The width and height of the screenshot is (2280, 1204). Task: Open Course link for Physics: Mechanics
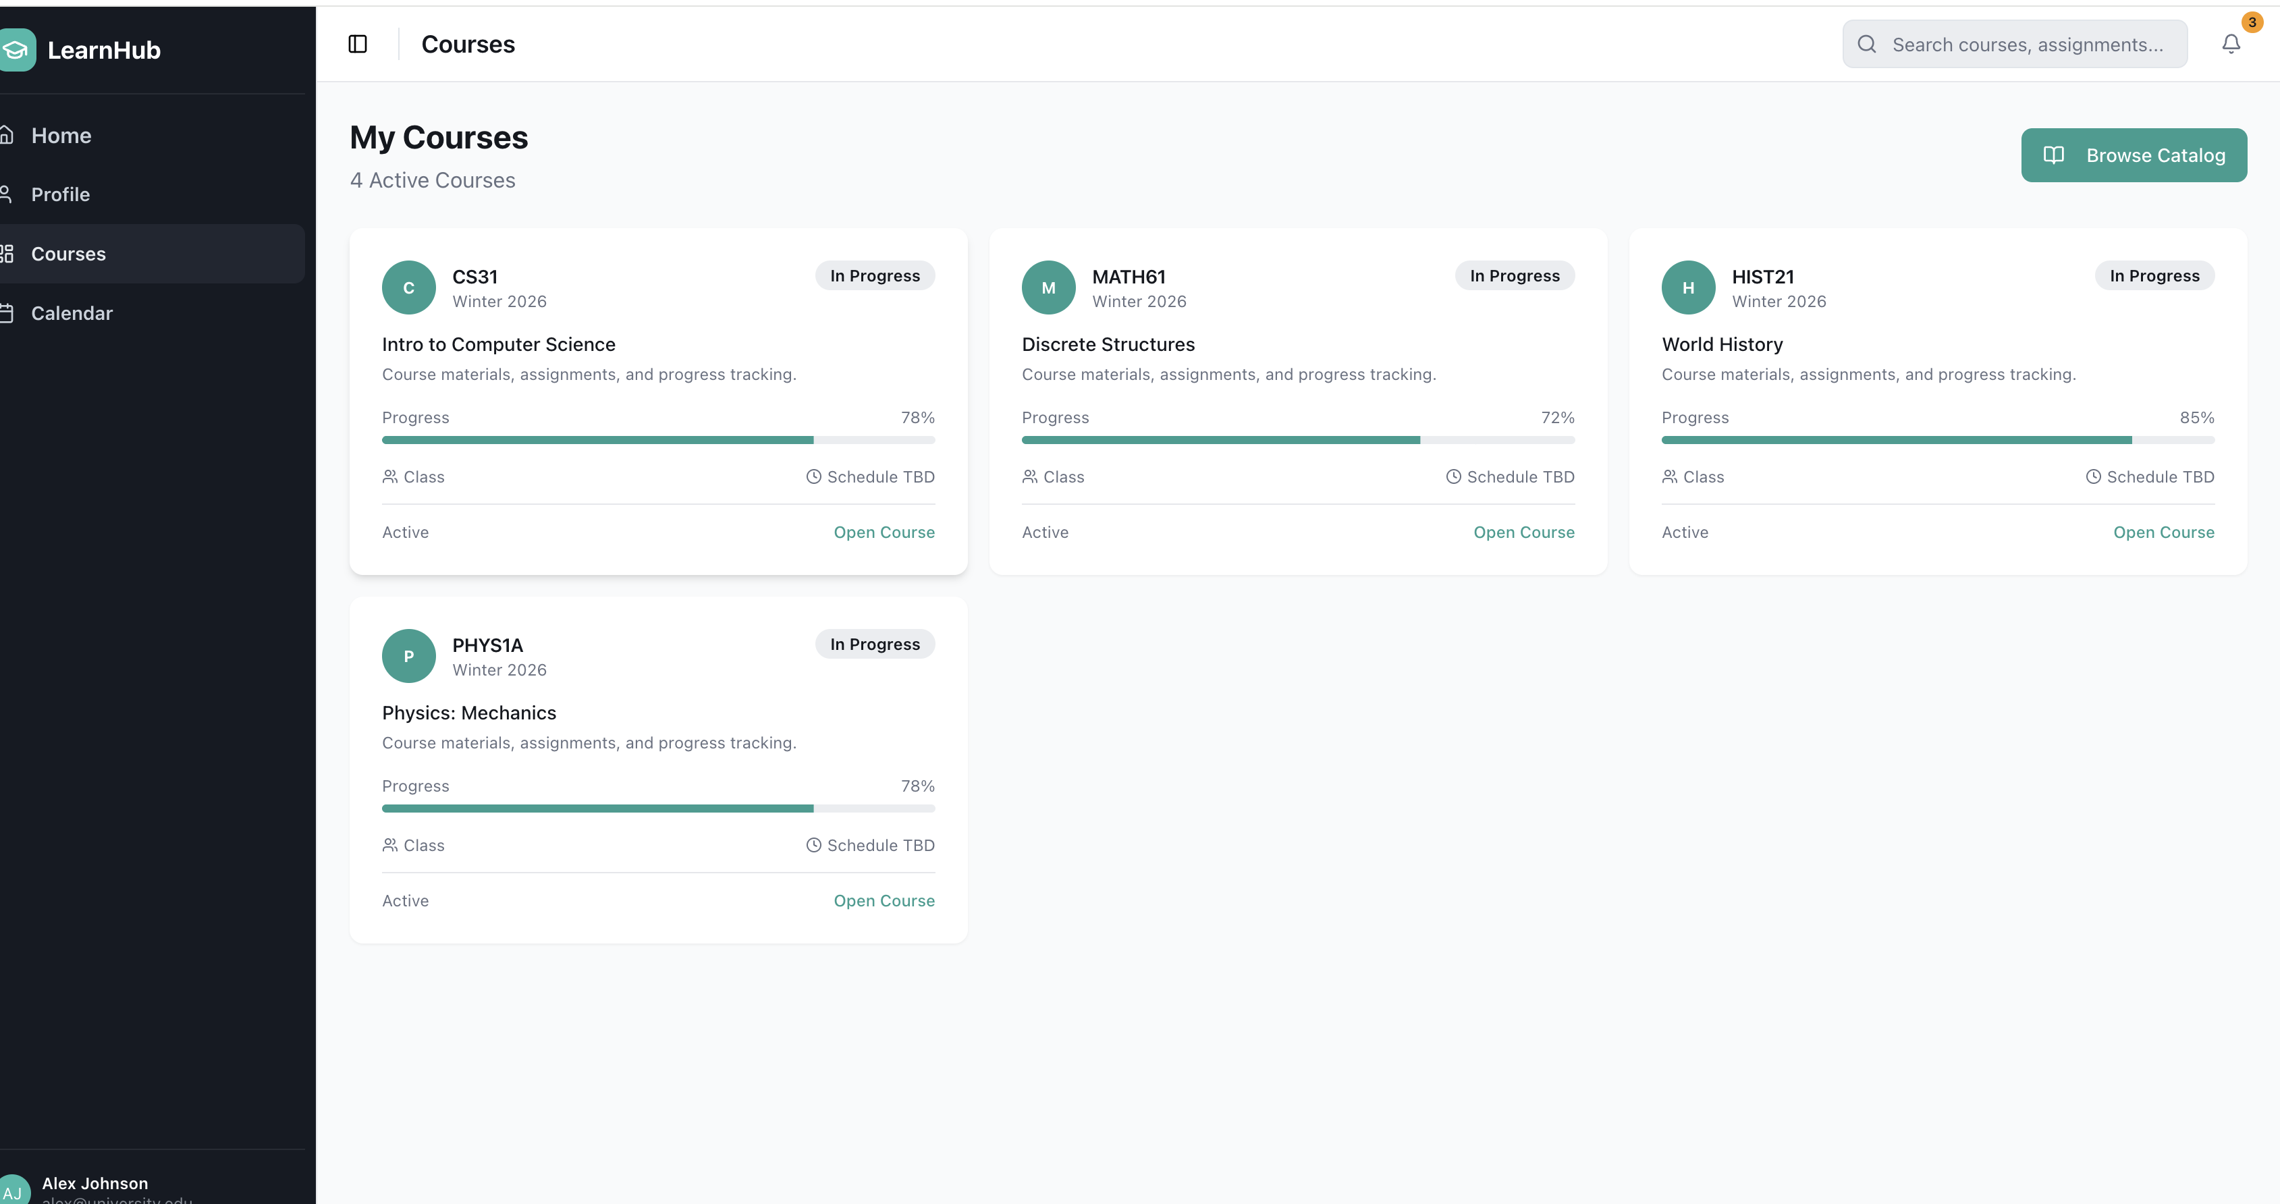click(884, 900)
